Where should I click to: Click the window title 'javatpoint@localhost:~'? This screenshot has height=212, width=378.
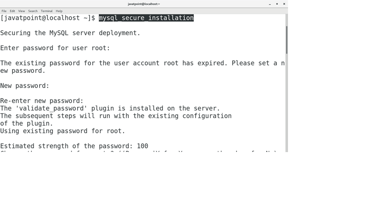coord(144,4)
